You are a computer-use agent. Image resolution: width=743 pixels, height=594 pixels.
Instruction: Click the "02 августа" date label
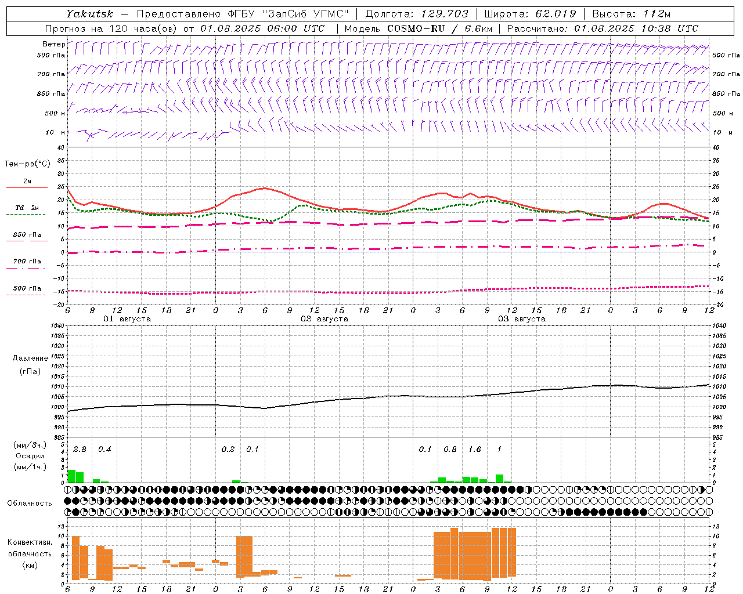(x=324, y=319)
